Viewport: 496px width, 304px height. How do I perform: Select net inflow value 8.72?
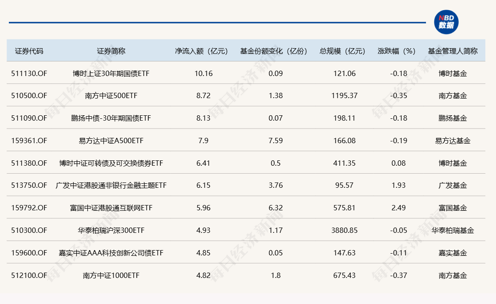pyautogui.click(x=203, y=95)
